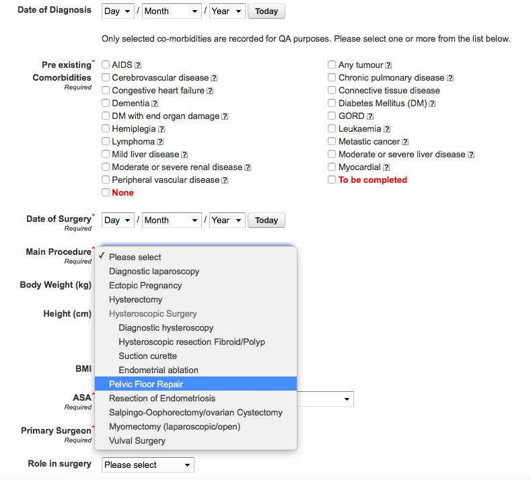This screenshot has width=531, height=480.
Task: Open the ASA dropdown arrow
Action: coord(347,399)
